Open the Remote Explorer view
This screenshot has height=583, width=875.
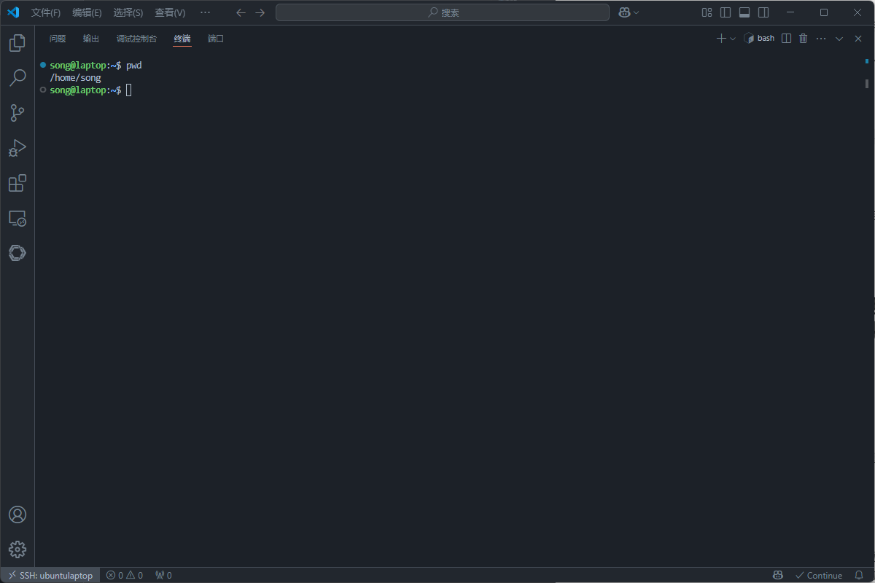17,218
